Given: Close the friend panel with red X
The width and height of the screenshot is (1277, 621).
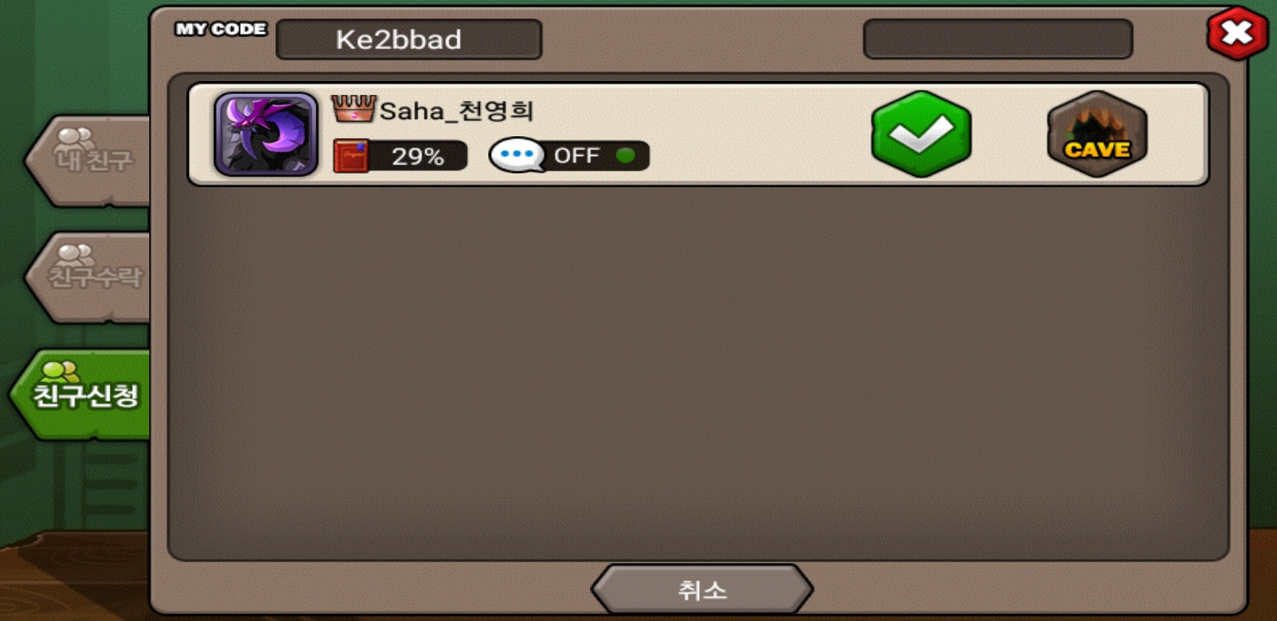Looking at the screenshot, I should coord(1237,34).
